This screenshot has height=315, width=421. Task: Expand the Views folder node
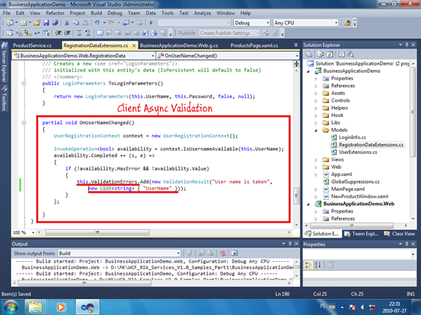[x=316, y=160]
